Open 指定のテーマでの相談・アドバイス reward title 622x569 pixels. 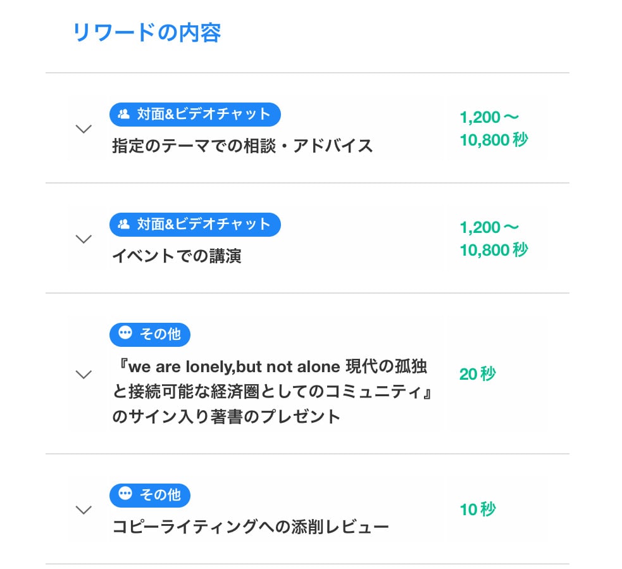(x=242, y=146)
